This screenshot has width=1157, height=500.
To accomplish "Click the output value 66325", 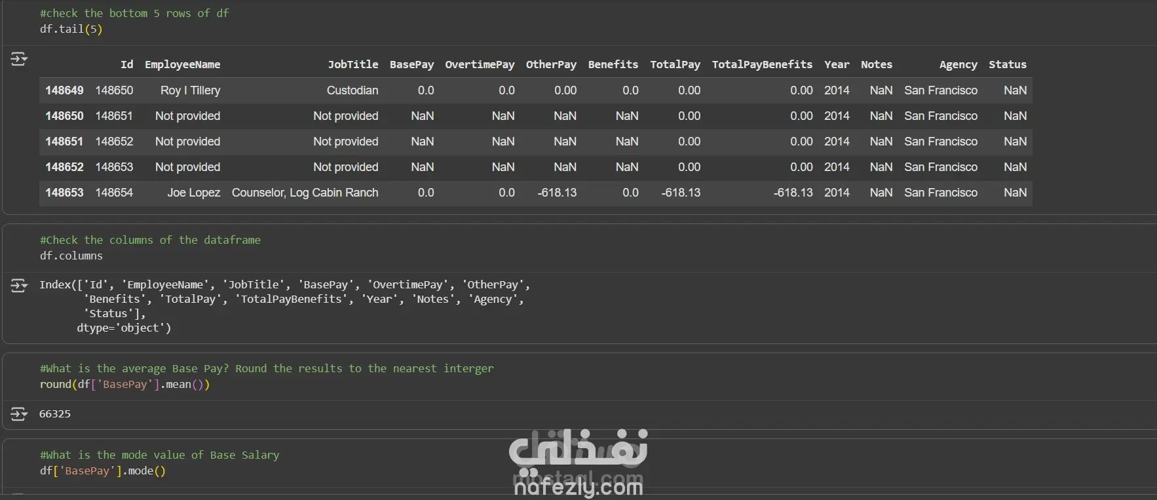I will pyautogui.click(x=55, y=414).
